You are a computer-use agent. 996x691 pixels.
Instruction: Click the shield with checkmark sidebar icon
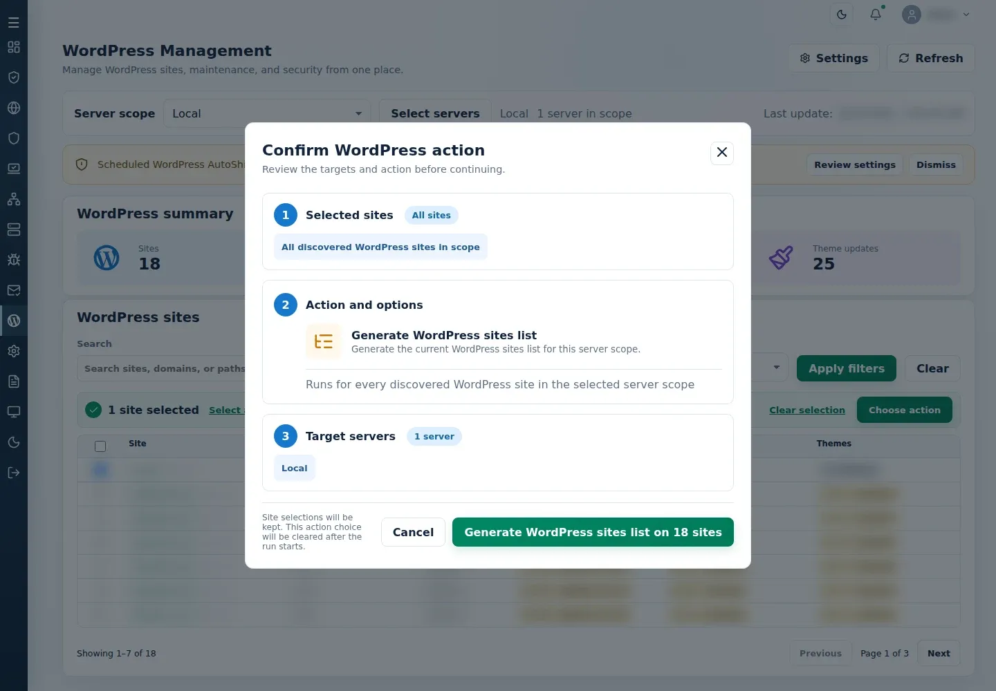pyautogui.click(x=14, y=77)
